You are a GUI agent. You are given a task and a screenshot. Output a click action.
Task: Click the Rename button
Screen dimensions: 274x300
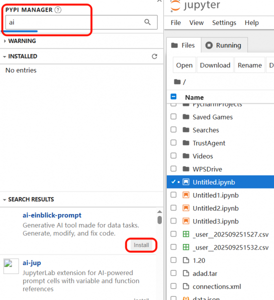pos(249,65)
